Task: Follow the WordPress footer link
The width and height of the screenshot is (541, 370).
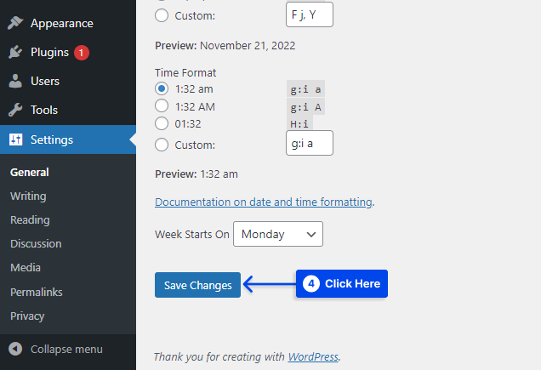Action: [x=312, y=356]
